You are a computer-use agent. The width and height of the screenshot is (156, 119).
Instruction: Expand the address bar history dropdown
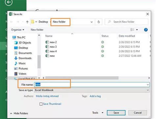(x=91, y=22)
